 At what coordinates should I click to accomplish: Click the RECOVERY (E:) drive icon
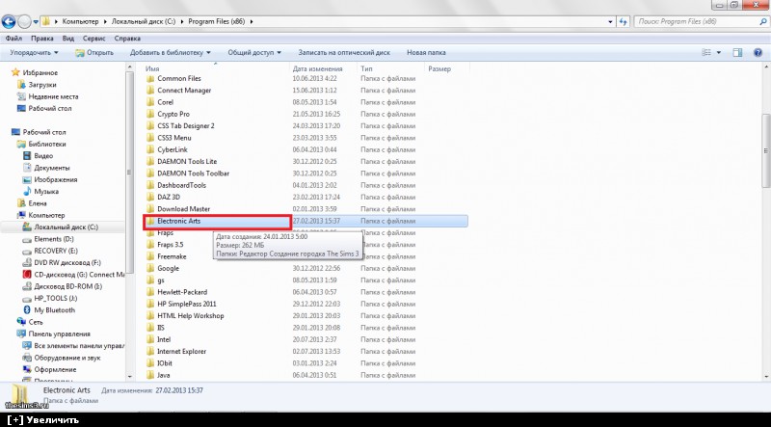28,251
